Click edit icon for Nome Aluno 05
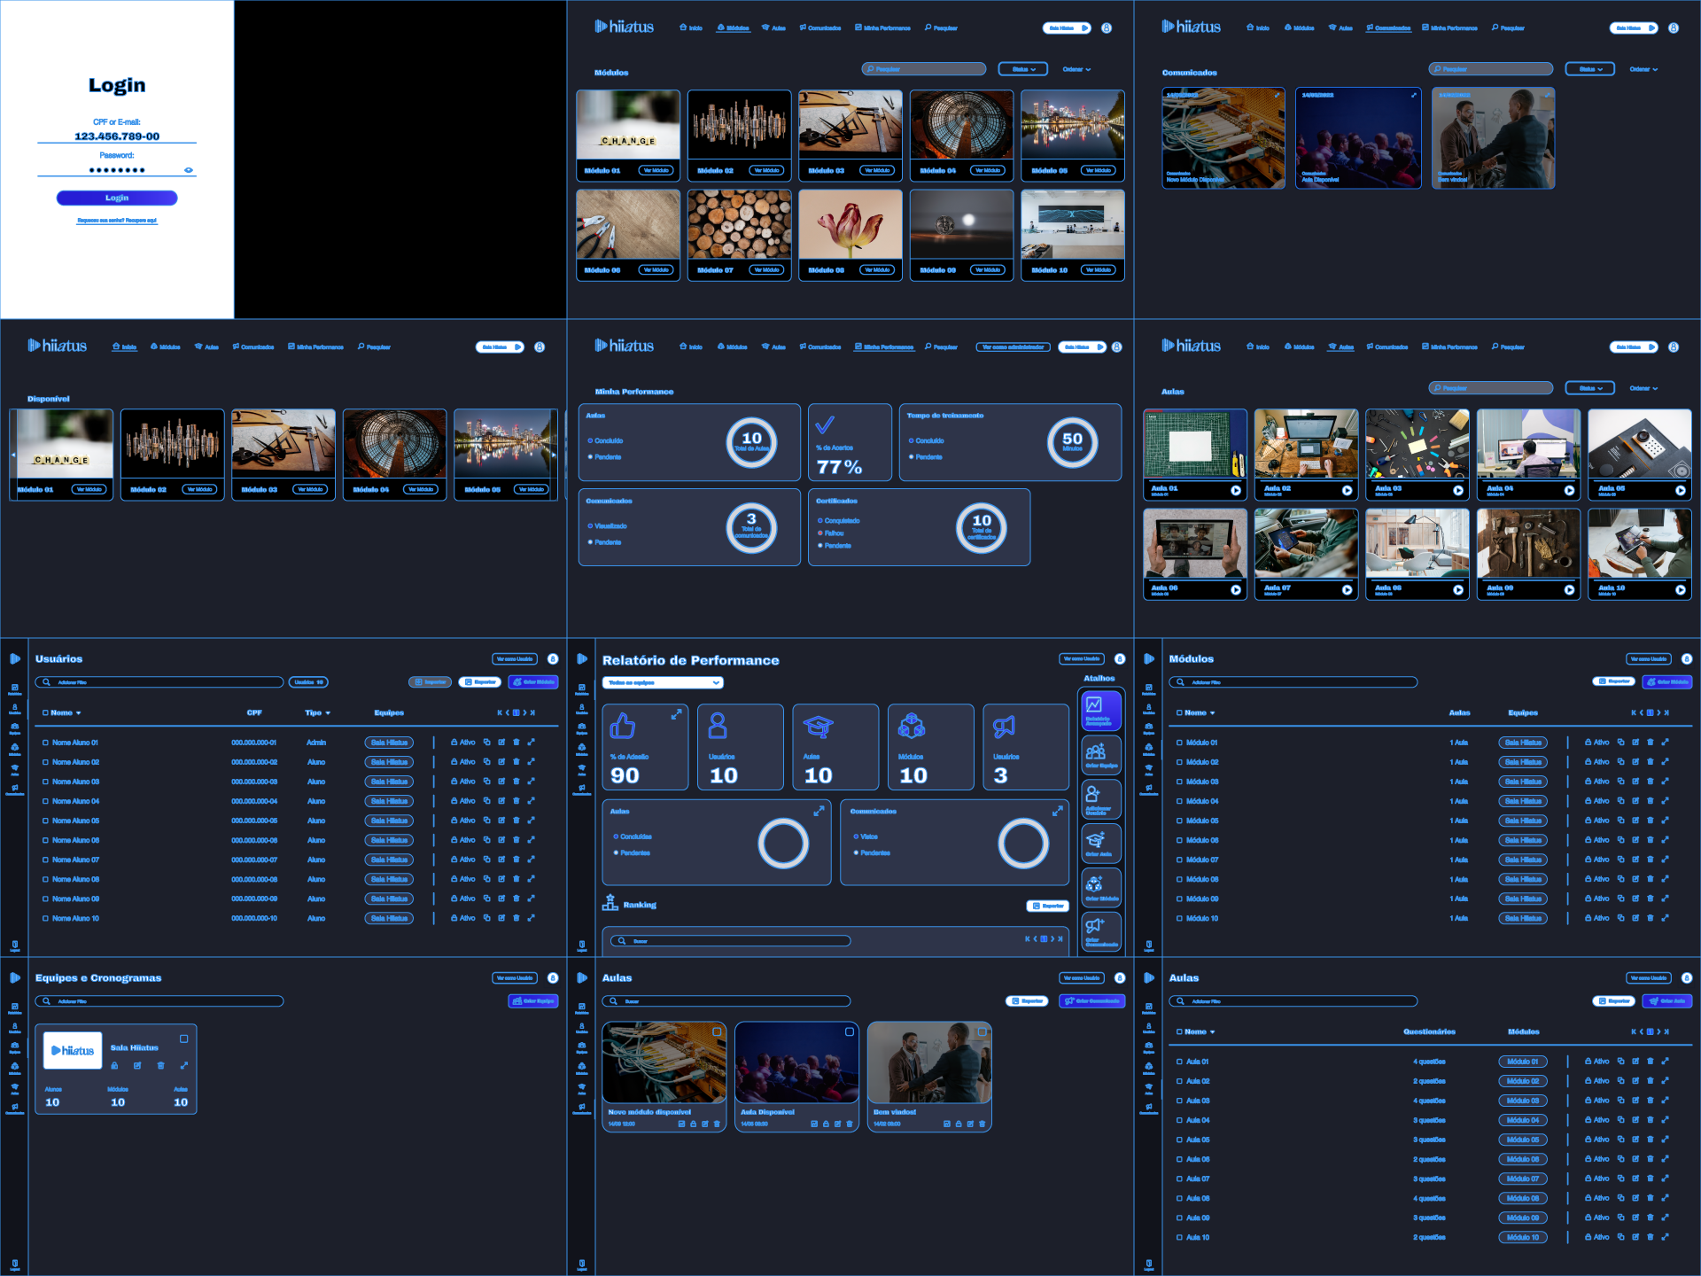The height and width of the screenshot is (1276, 1701). point(501,821)
